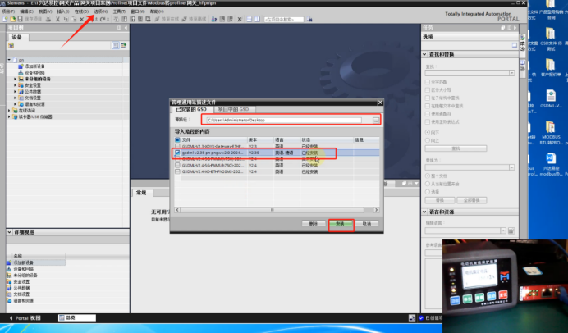
Task: Enable the 使用正则表达式 checkbox
Action: 428,122
